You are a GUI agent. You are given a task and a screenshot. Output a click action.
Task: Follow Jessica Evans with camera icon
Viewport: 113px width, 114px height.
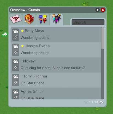pyautogui.click(x=16, y=47)
